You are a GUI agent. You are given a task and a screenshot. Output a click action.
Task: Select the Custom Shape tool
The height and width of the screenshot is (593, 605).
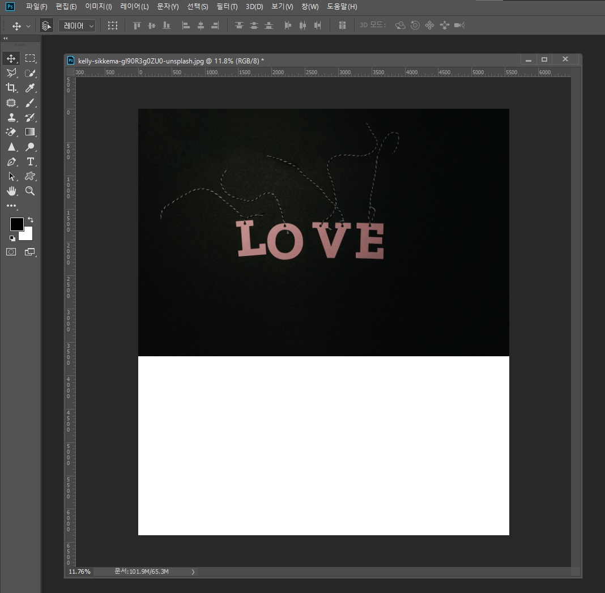29,176
